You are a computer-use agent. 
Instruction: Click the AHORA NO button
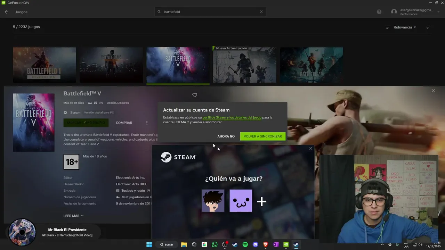pos(226,136)
